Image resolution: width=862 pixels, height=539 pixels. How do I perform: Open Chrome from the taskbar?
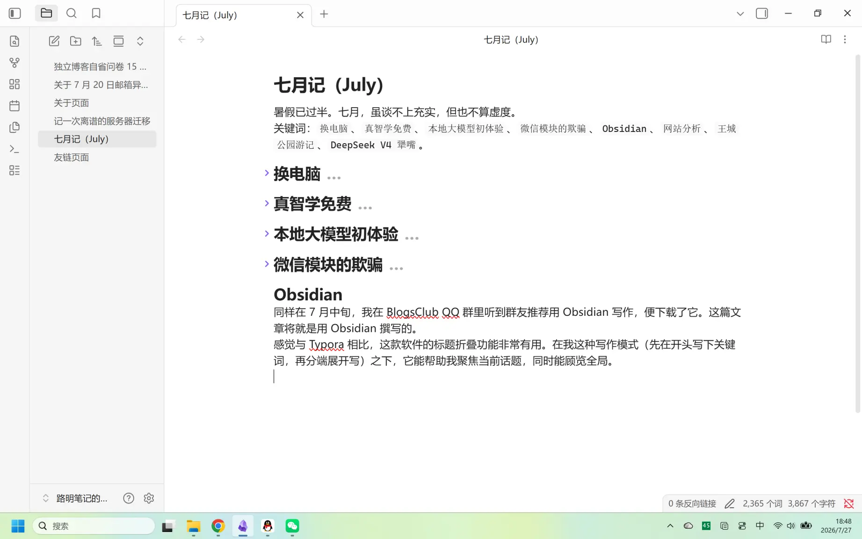click(x=218, y=526)
